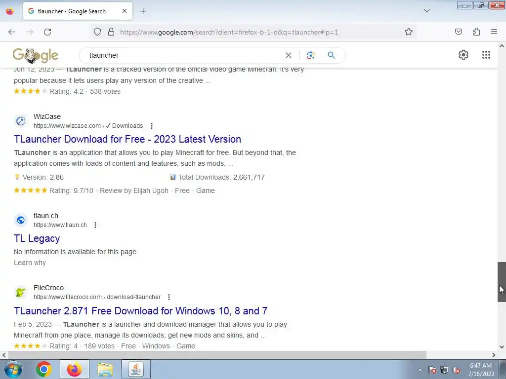Select the tlauncher - Google Search tab
506x379 pixels.
78,11
